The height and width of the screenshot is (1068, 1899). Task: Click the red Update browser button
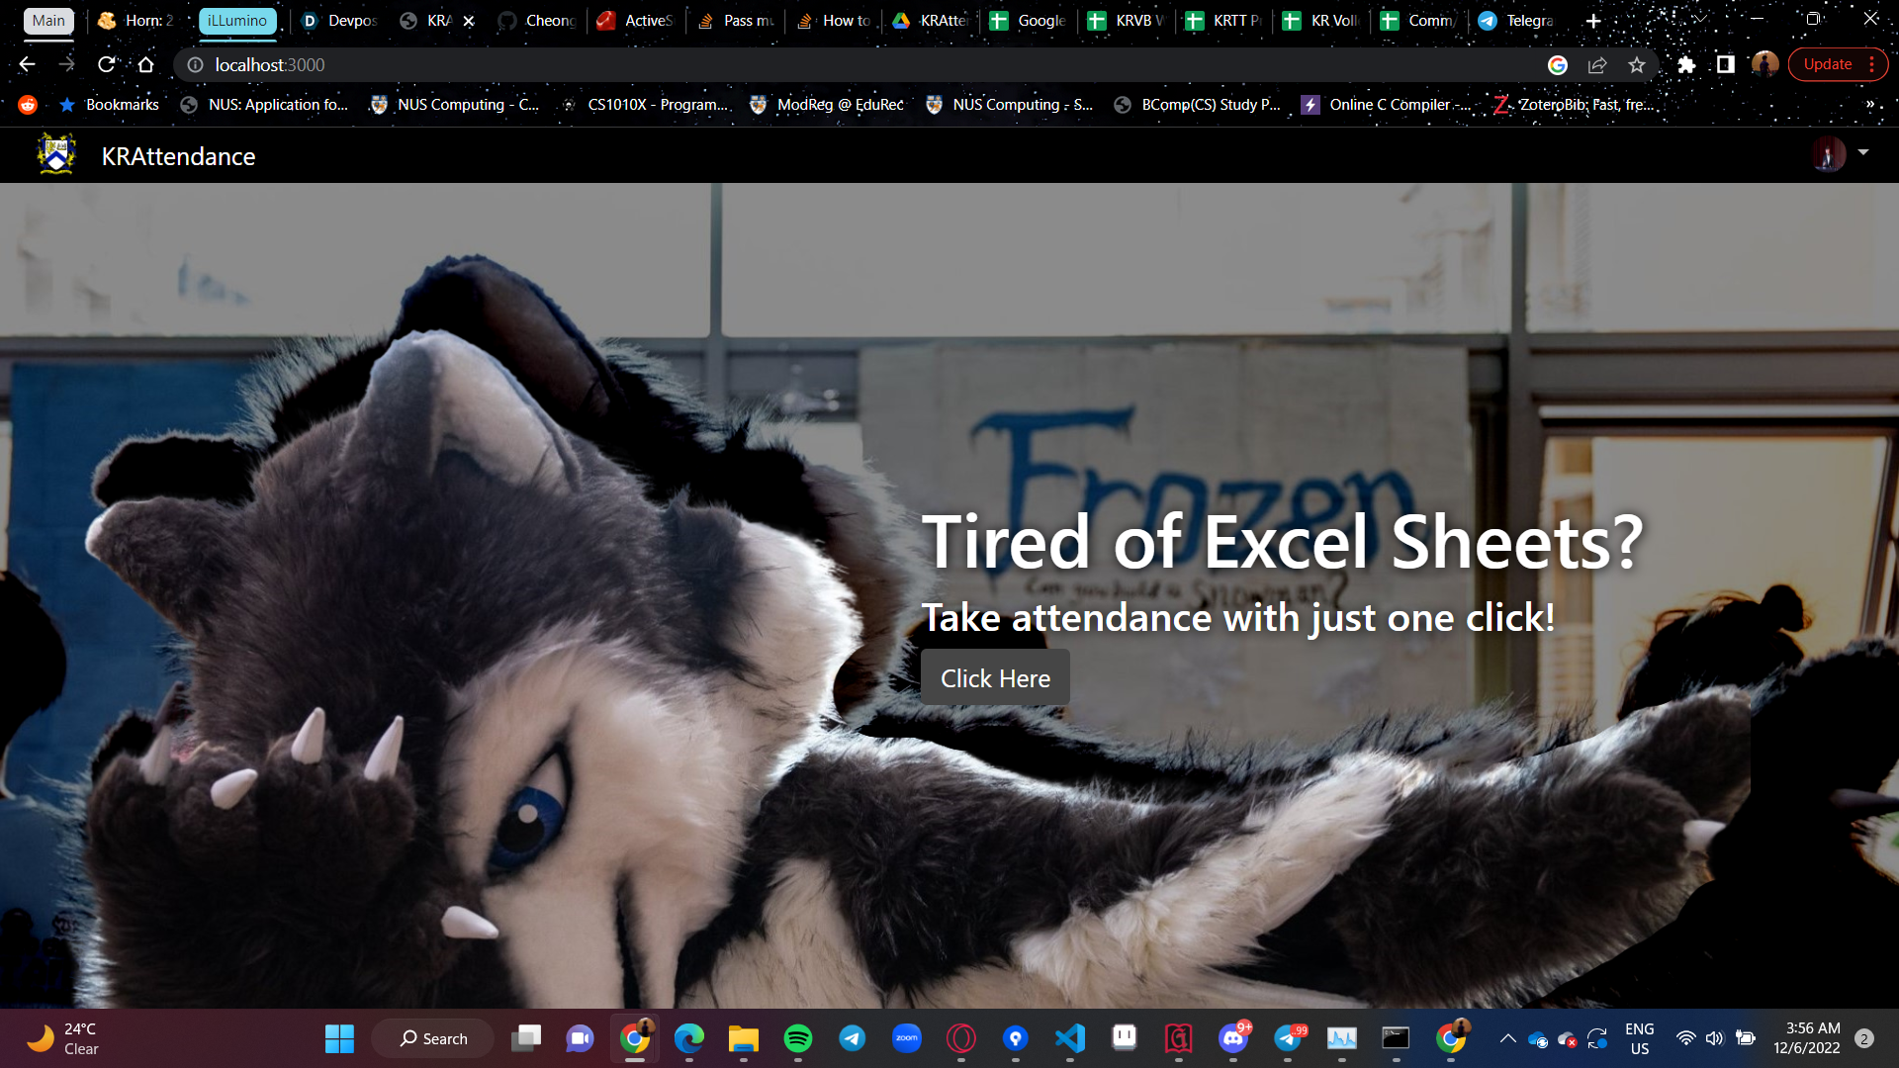(x=1827, y=64)
